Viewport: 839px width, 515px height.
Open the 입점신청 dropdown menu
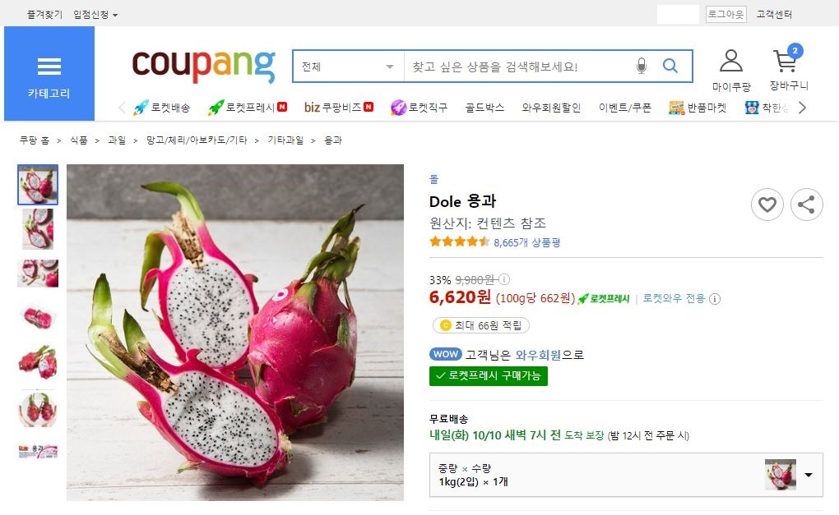tap(95, 15)
